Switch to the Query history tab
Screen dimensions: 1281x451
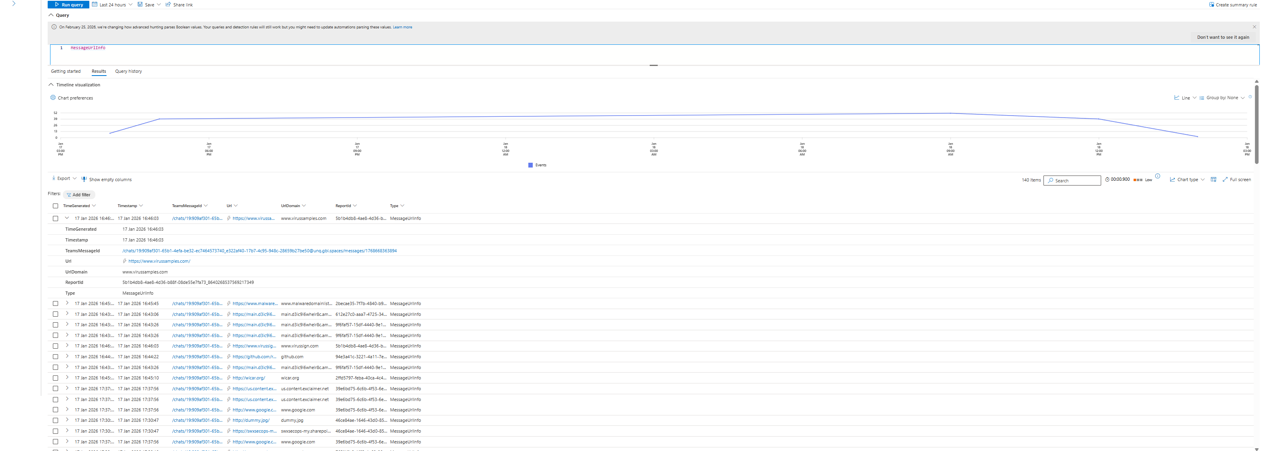128,72
